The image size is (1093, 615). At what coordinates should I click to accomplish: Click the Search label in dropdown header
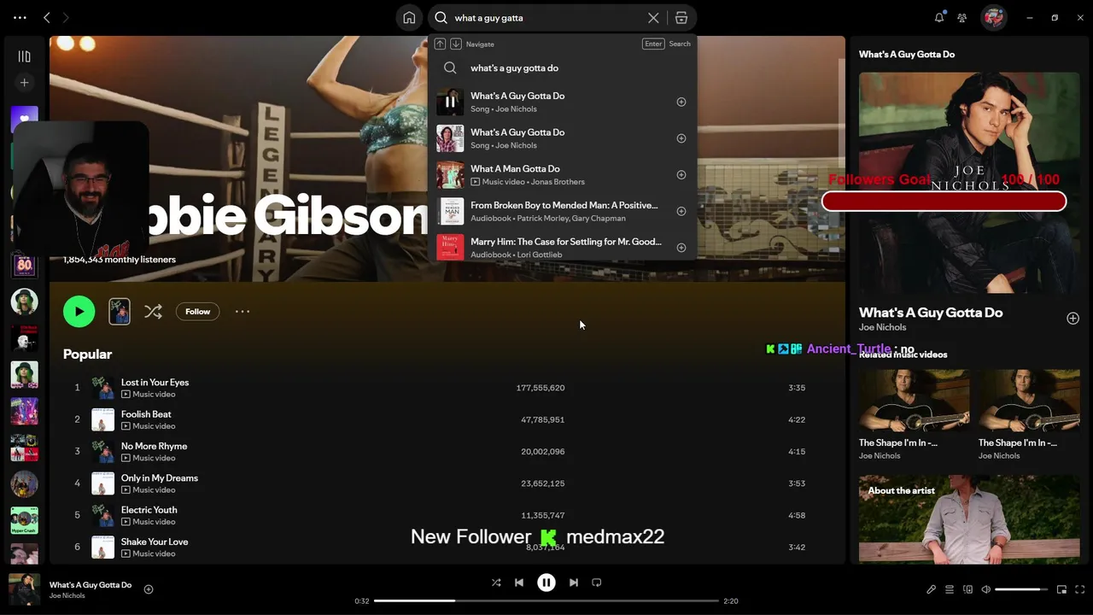[x=680, y=44]
